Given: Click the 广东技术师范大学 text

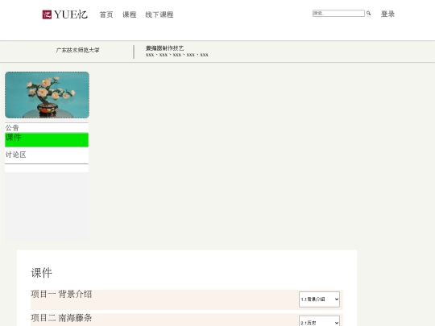Looking at the screenshot, I should [x=77, y=50].
